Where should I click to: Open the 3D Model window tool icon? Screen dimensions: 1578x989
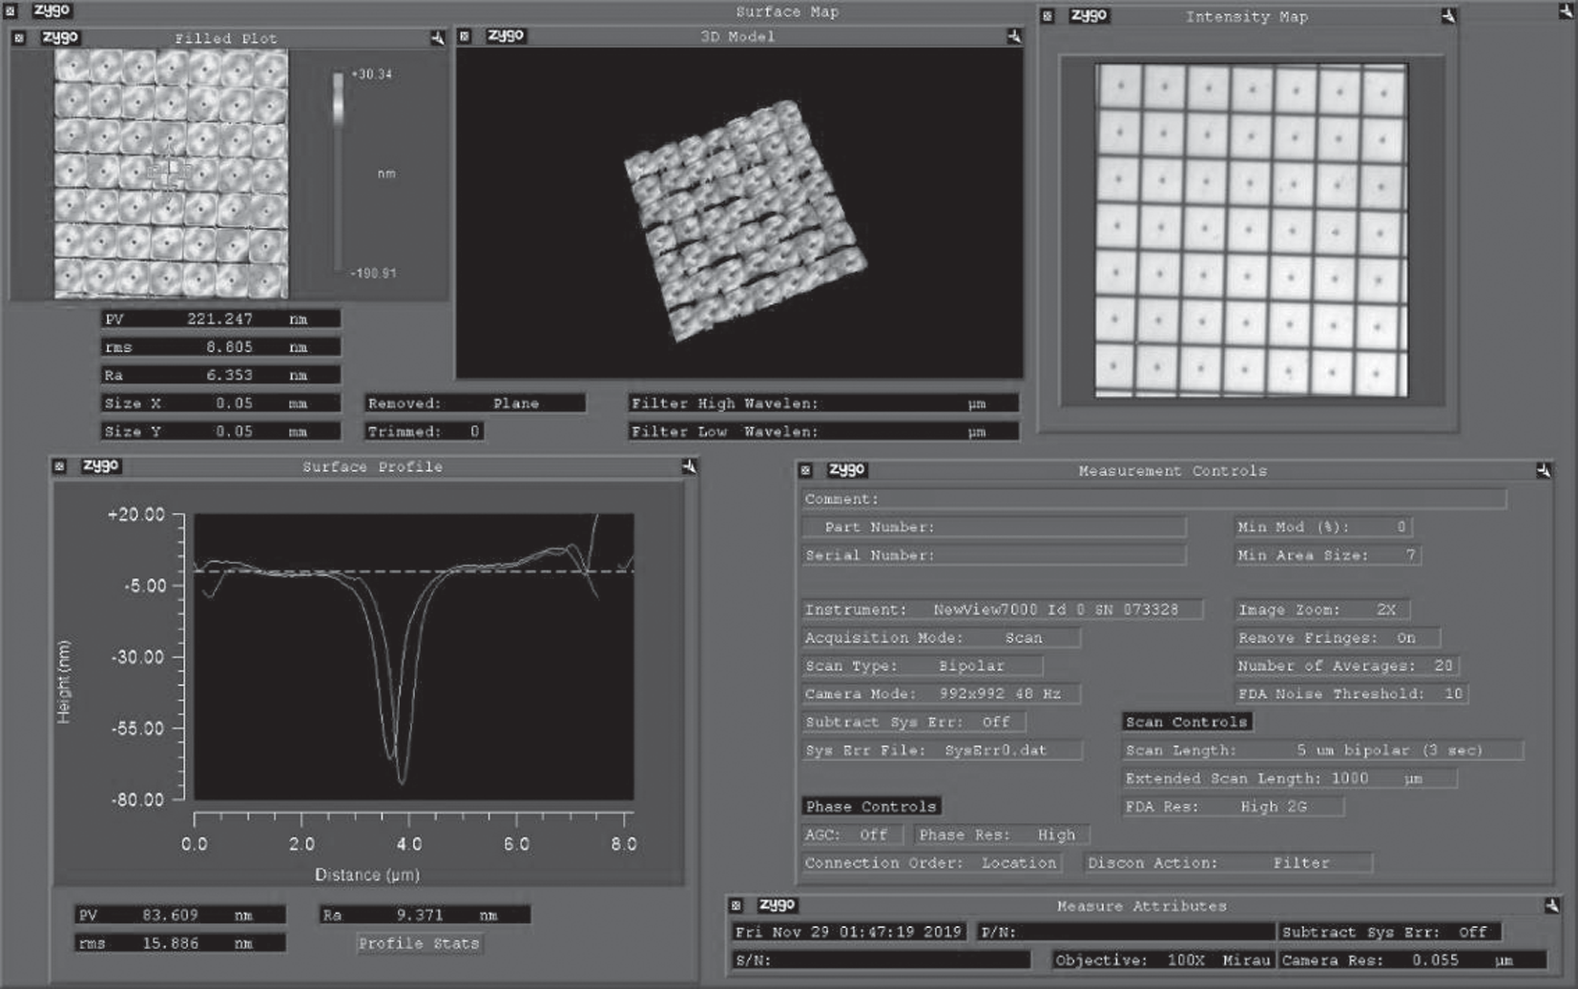(1013, 36)
